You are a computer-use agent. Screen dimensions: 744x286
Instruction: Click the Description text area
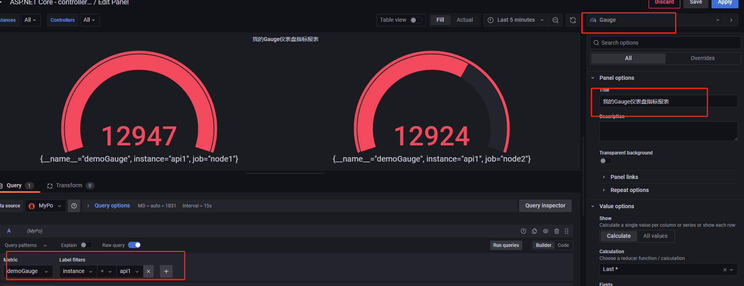pos(668,131)
